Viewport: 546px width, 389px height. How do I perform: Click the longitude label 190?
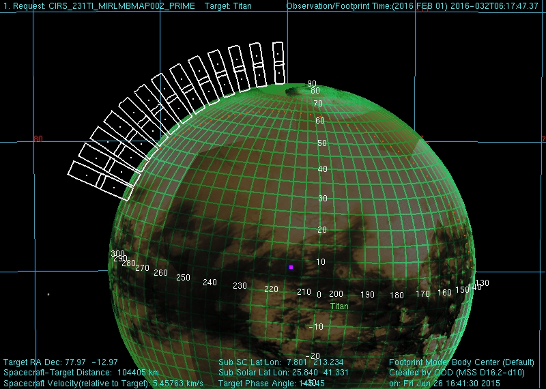(367, 295)
